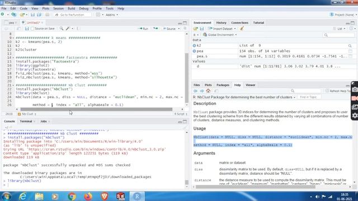Select the pea data tab in editor

click(x=11, y=23)
